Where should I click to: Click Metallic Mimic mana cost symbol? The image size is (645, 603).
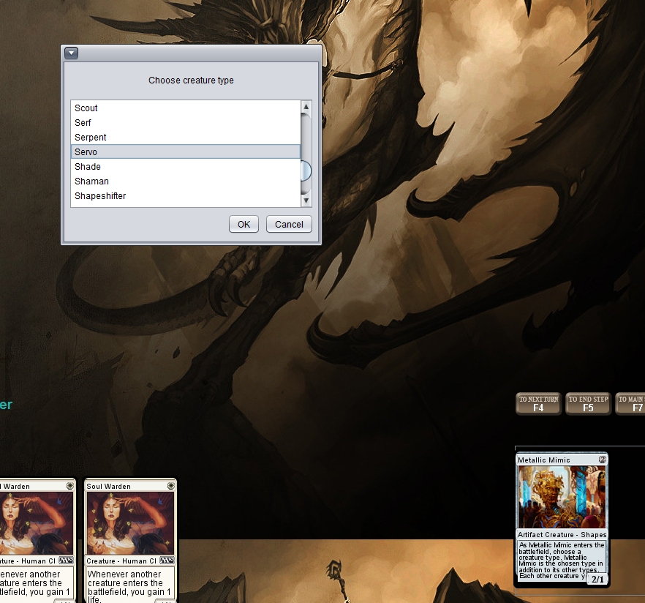[x=603, y=460]
